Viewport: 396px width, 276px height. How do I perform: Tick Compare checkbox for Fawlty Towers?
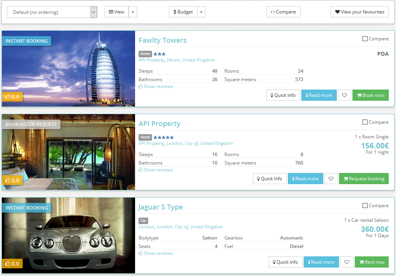point(365,39)
